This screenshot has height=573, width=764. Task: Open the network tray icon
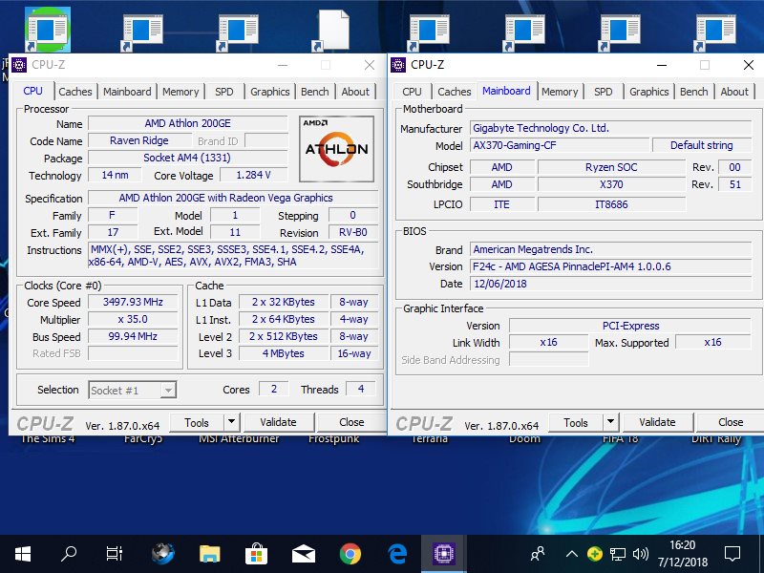tap(617, 554)
